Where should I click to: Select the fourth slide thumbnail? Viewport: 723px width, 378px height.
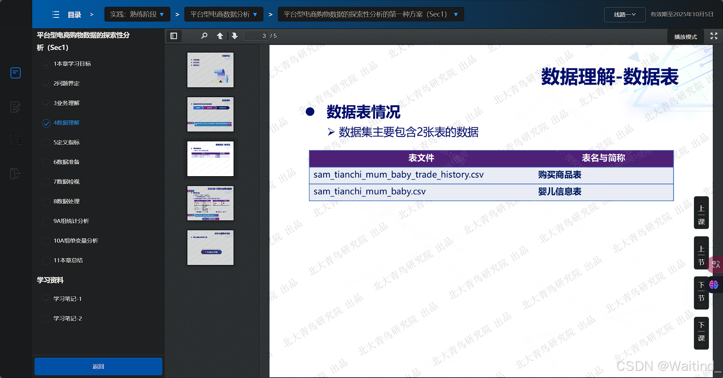(210, 203)
